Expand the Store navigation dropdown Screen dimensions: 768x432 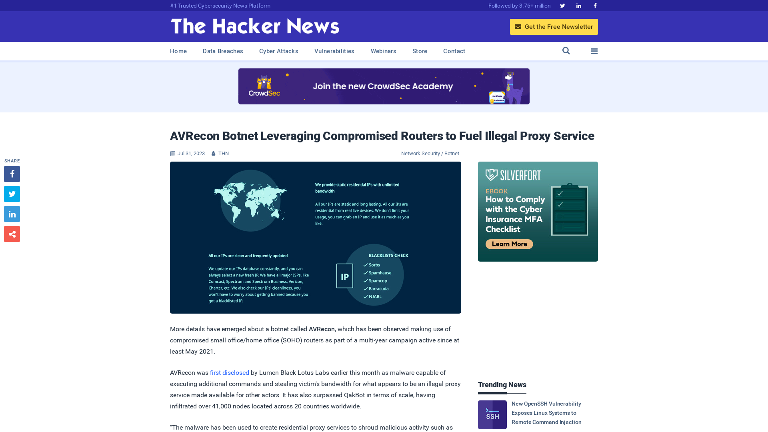(419, 51)
